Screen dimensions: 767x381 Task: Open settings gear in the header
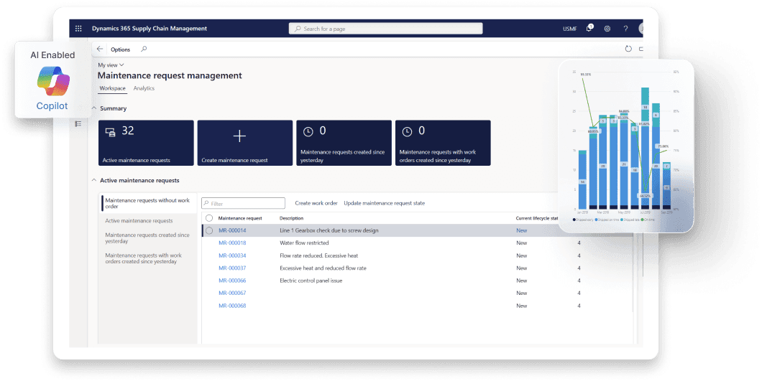tap(607, 29)
